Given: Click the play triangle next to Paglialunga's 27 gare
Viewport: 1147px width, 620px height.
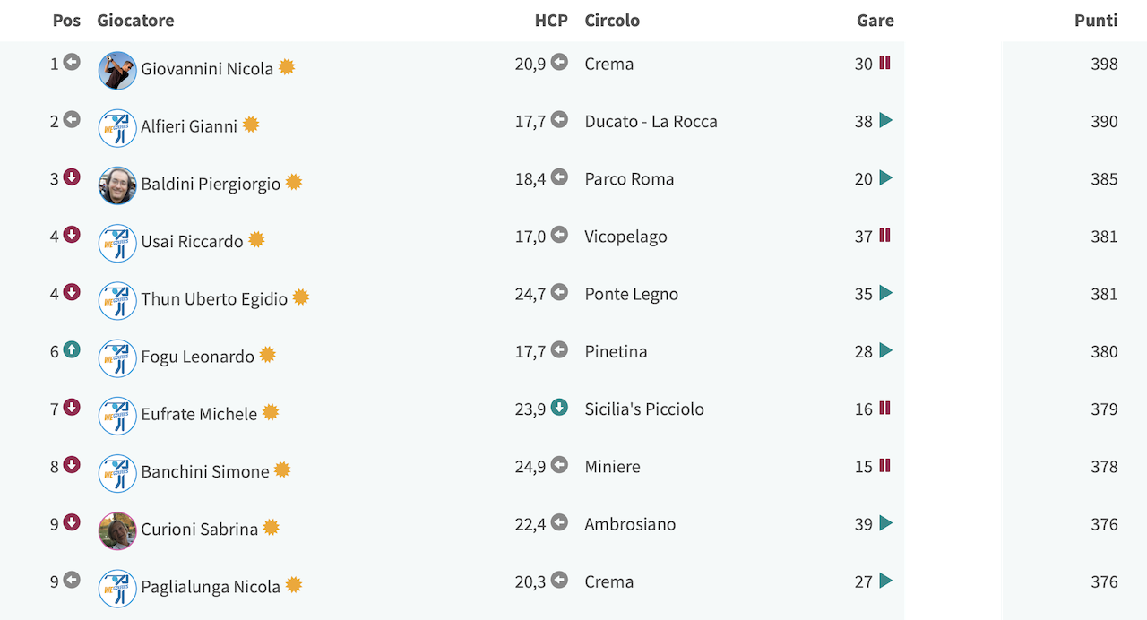Looking at the screenshot, I should 885,581.
